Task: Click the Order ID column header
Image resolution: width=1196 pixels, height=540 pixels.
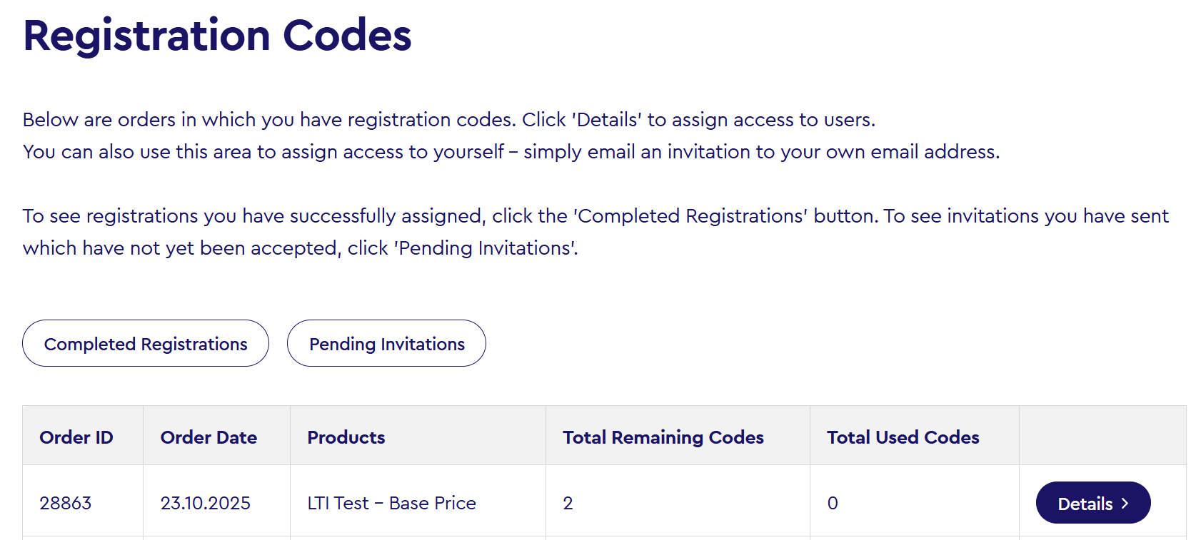Action: [76, 437]
